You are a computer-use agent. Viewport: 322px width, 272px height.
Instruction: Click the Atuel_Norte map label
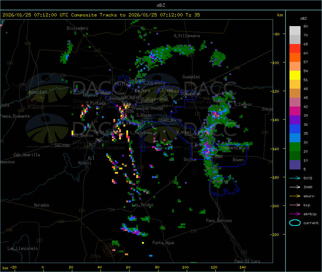coord(170,120)
